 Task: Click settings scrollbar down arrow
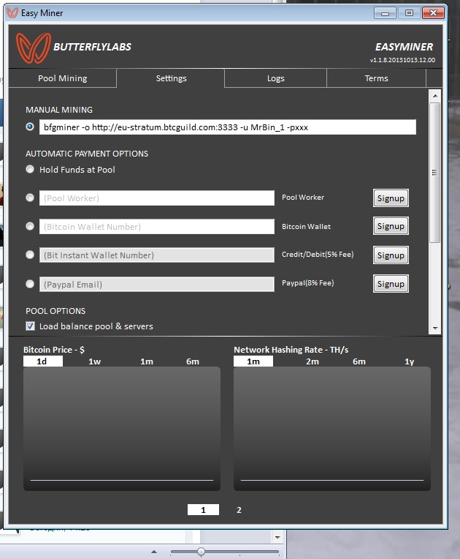coord(435,328)
